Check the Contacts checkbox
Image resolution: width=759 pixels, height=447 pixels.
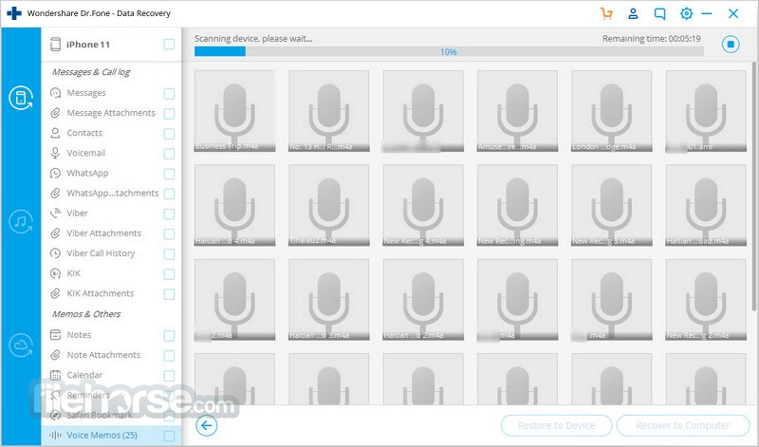pos(169,134)
